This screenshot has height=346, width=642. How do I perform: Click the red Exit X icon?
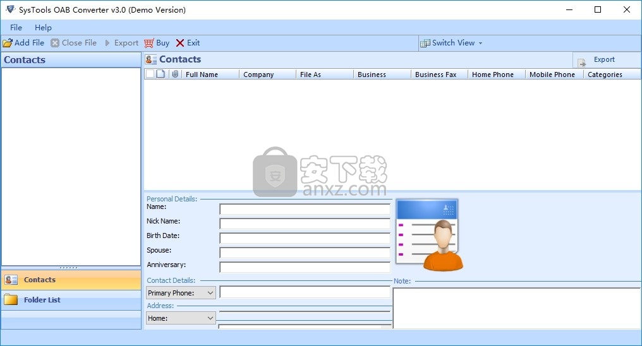point(179,43)
